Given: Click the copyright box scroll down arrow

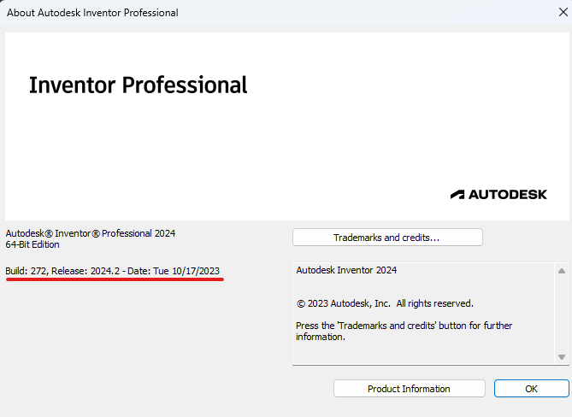Looking at the screenshot, I should click(562, 357).
